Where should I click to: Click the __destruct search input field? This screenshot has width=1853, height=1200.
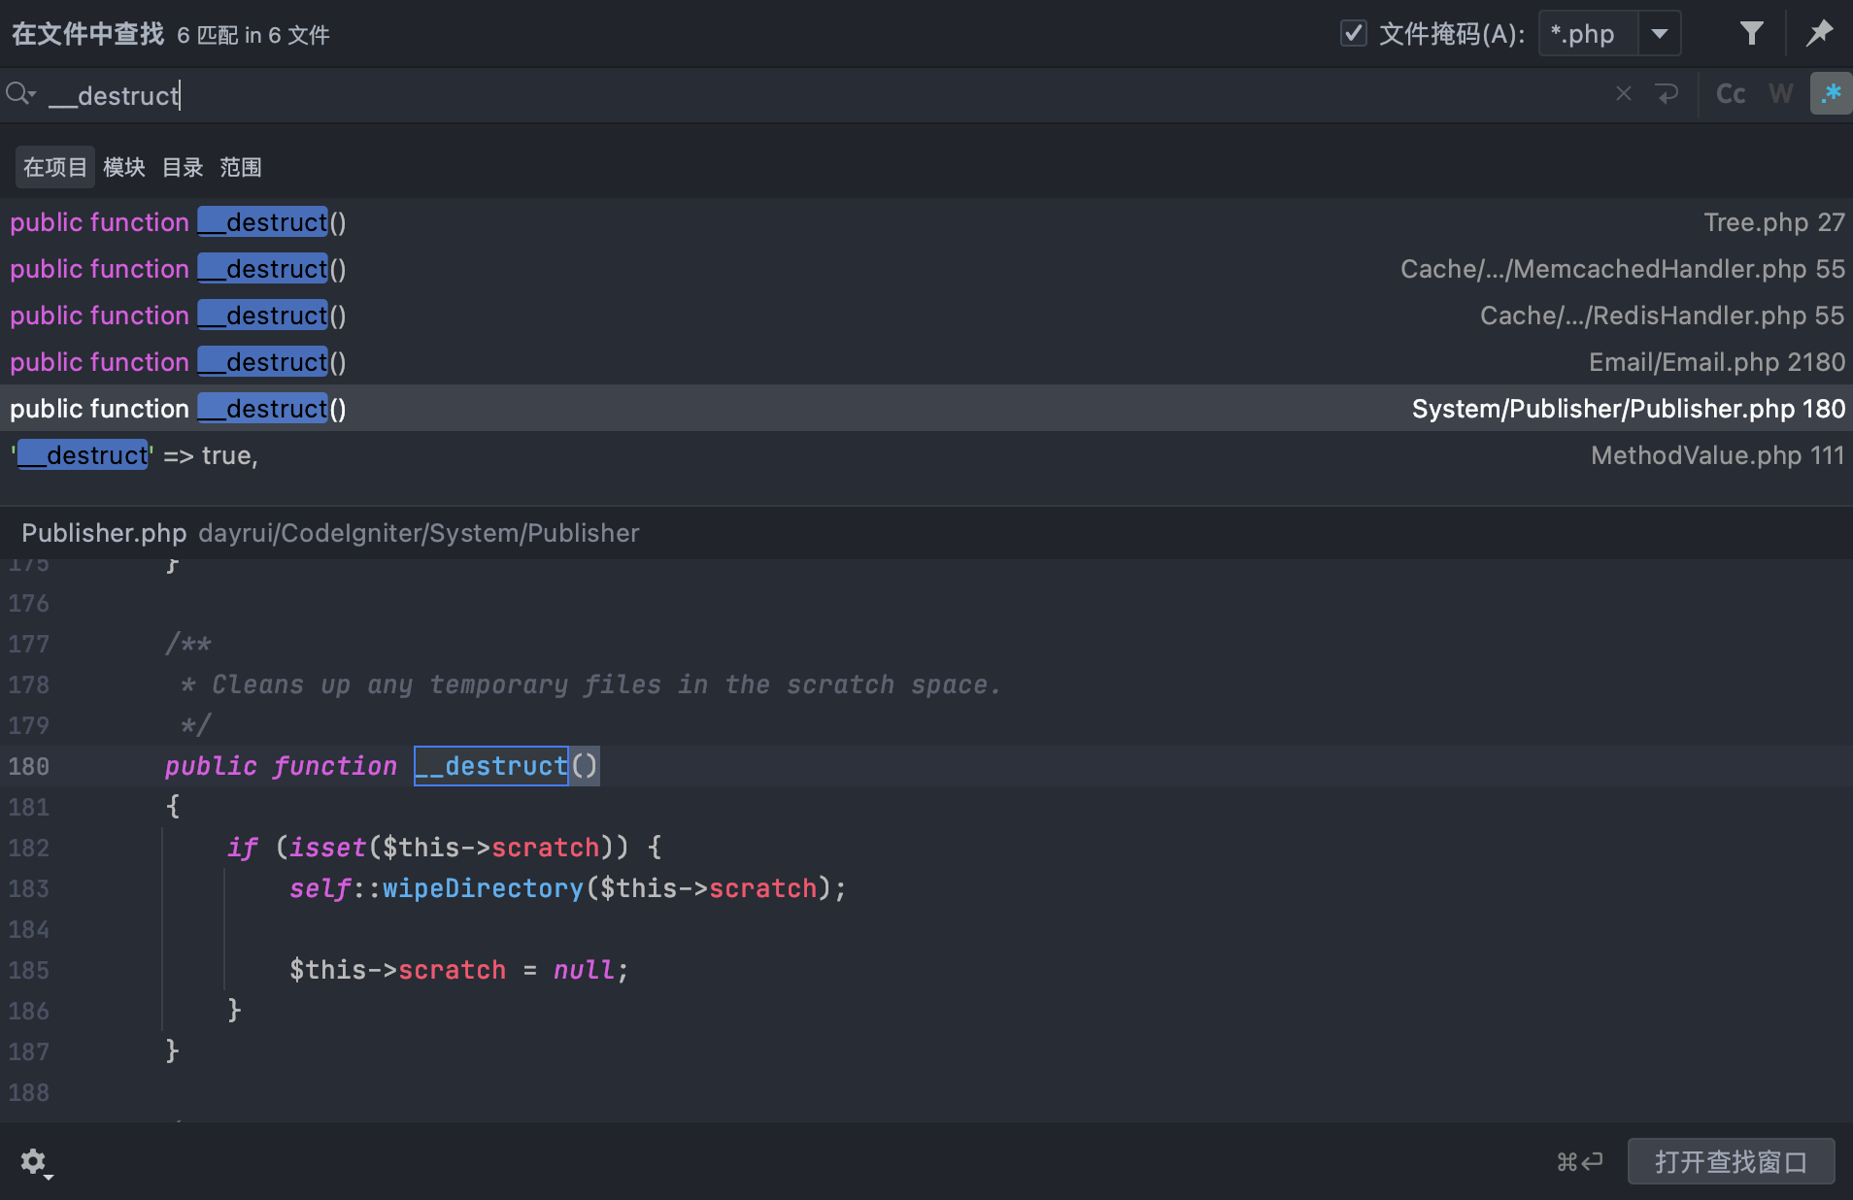[825, 95]
